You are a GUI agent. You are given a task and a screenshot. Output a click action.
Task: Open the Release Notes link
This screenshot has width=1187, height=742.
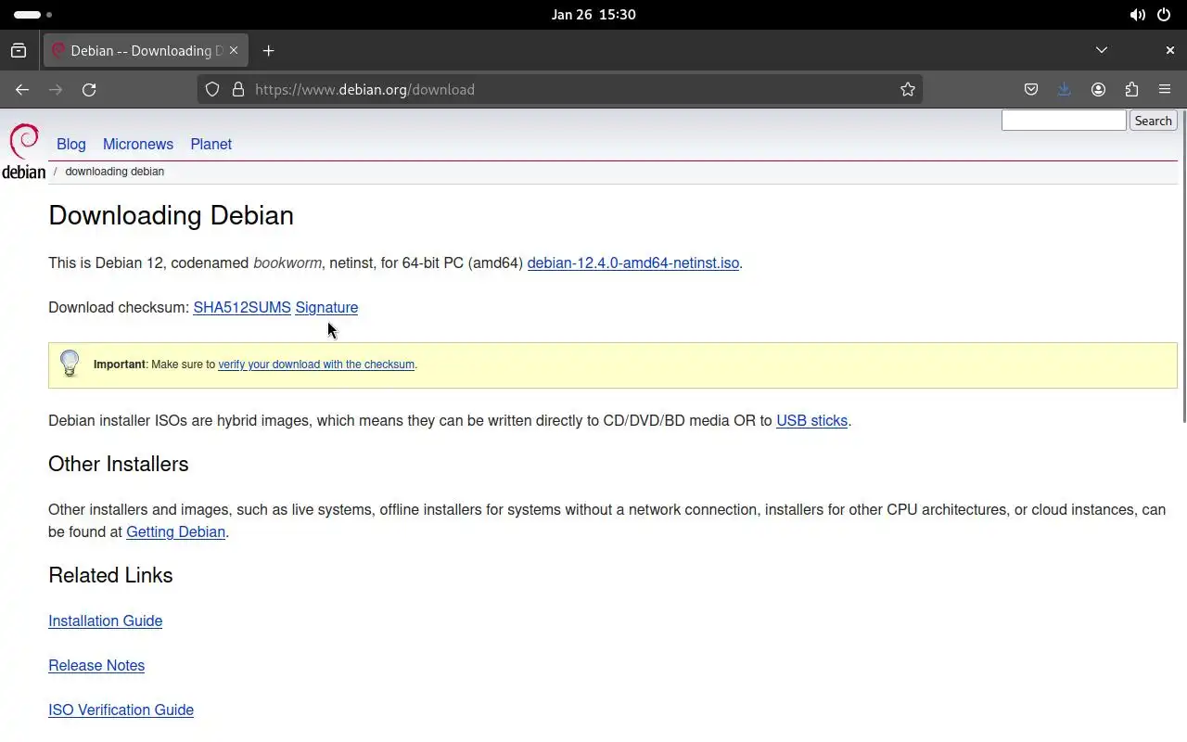point(96,666)
